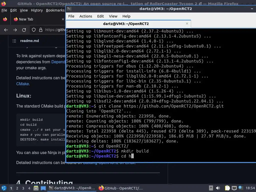256x192 pixels.
Task: Click the readme.md file heading
Action: click(x=29, y=41)
